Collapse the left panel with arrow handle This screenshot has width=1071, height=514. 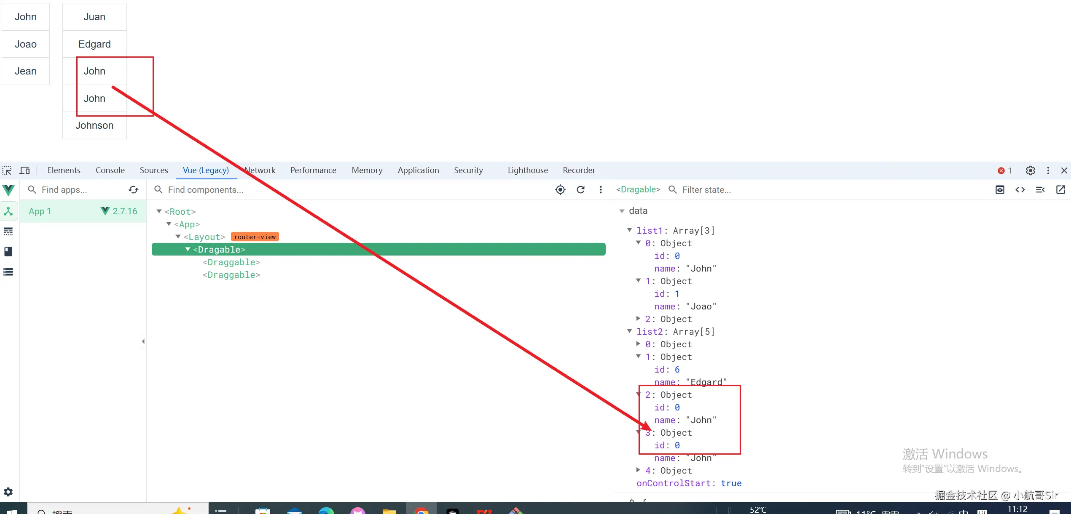143,341
